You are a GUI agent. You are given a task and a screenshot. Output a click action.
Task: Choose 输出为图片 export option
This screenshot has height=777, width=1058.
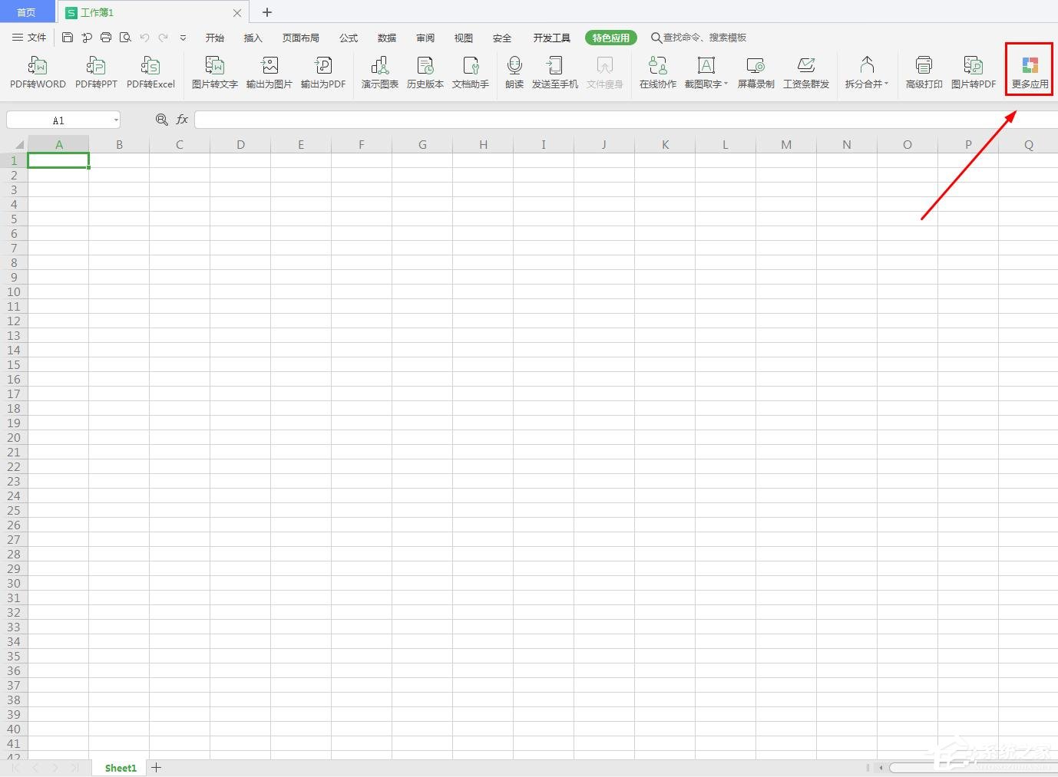(x=269, y=73)
